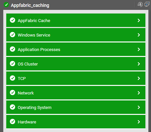Click the alarm bell icon in header
Screen dimensions: 151x132
pyautogui.click(x=140, y=5)
